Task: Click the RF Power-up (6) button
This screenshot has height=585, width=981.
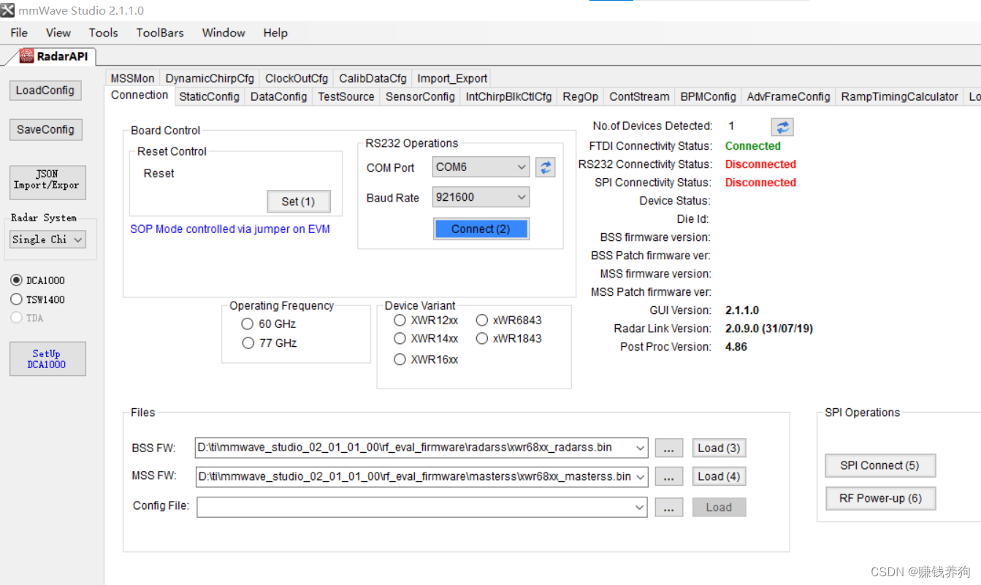Action: coord(880,498)
